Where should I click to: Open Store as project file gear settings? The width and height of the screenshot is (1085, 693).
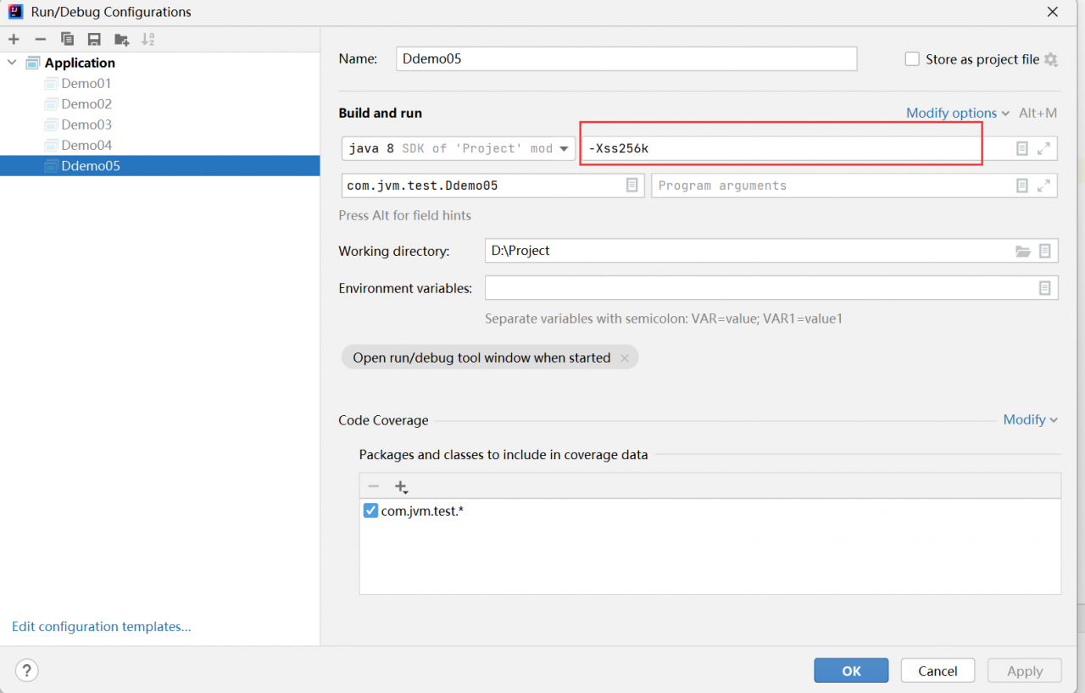1051,59
